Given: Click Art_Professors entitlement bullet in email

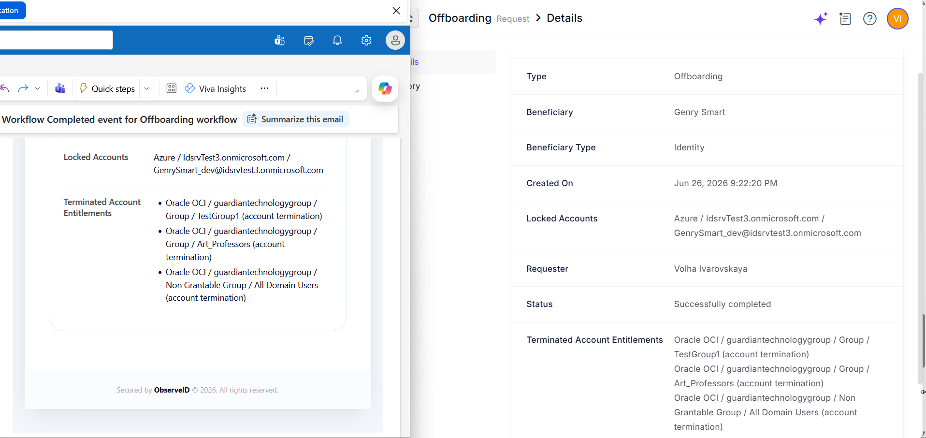Looking at the screenshot, I should click(x=241, y=244).
